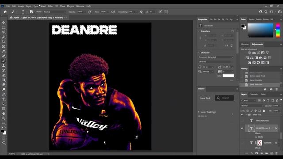
Task: Delete current state trash icon in History panel
Action: click(276, 89)
